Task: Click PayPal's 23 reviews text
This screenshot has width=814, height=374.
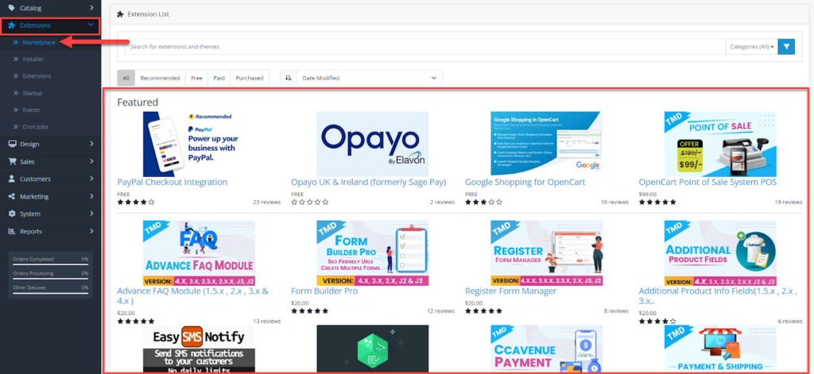Action: pyautogui.click(x=266, y=202)
